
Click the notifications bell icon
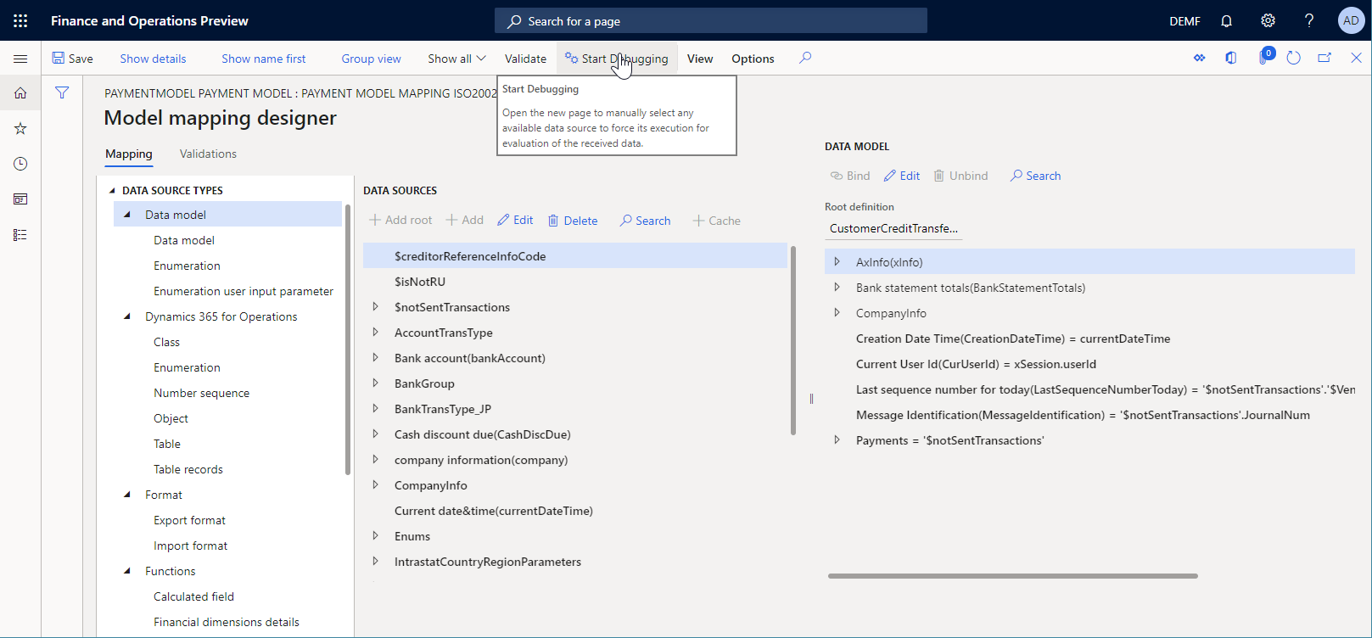1226,21
